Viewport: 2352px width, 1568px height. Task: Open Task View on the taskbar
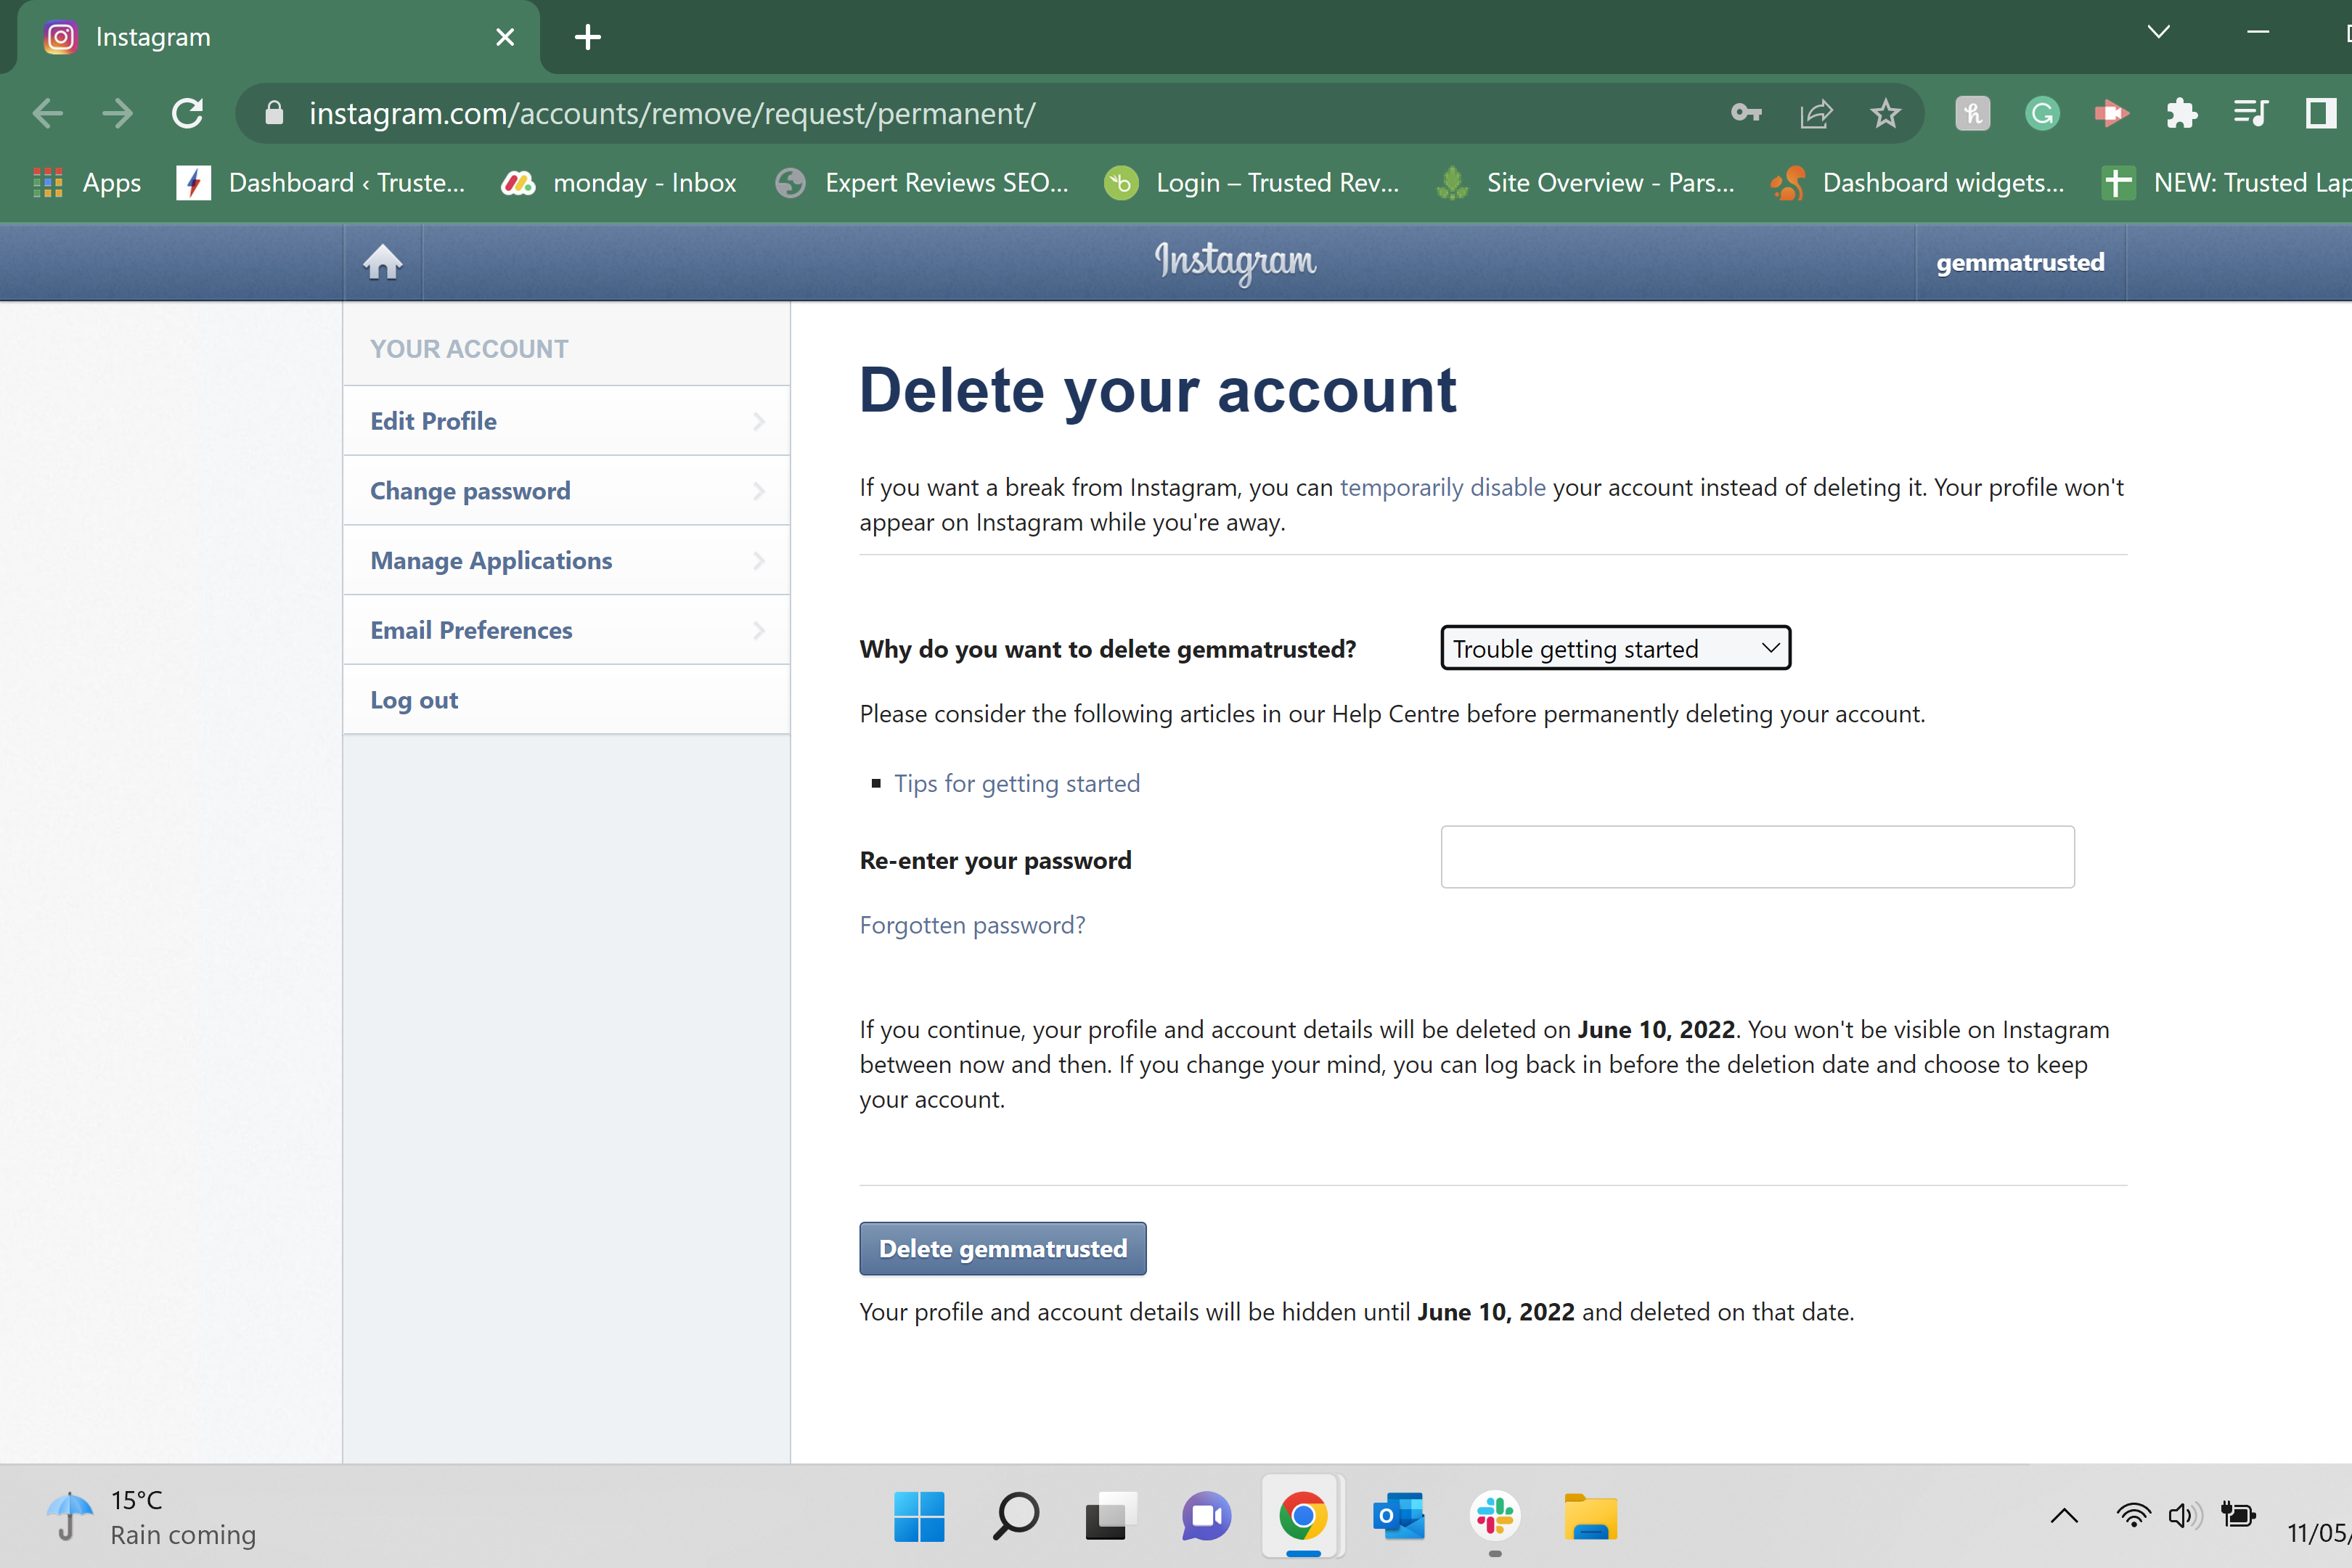pyautogui.click(x=1111, y=1517)
